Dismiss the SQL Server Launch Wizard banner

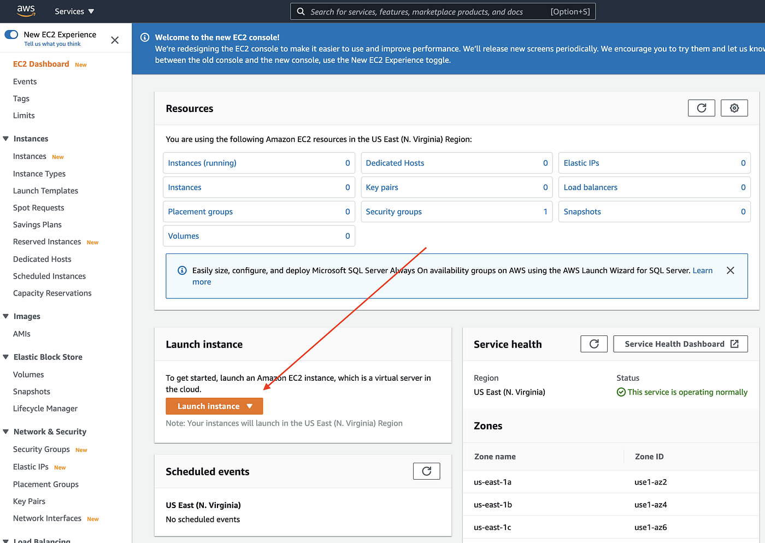(x=730, y=270)
